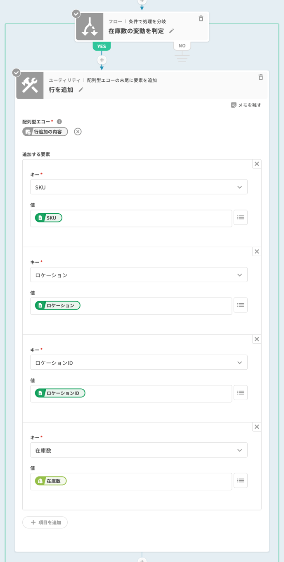
Task: Open the 在庫数 key dropdown
Action: tap(139, 451)
